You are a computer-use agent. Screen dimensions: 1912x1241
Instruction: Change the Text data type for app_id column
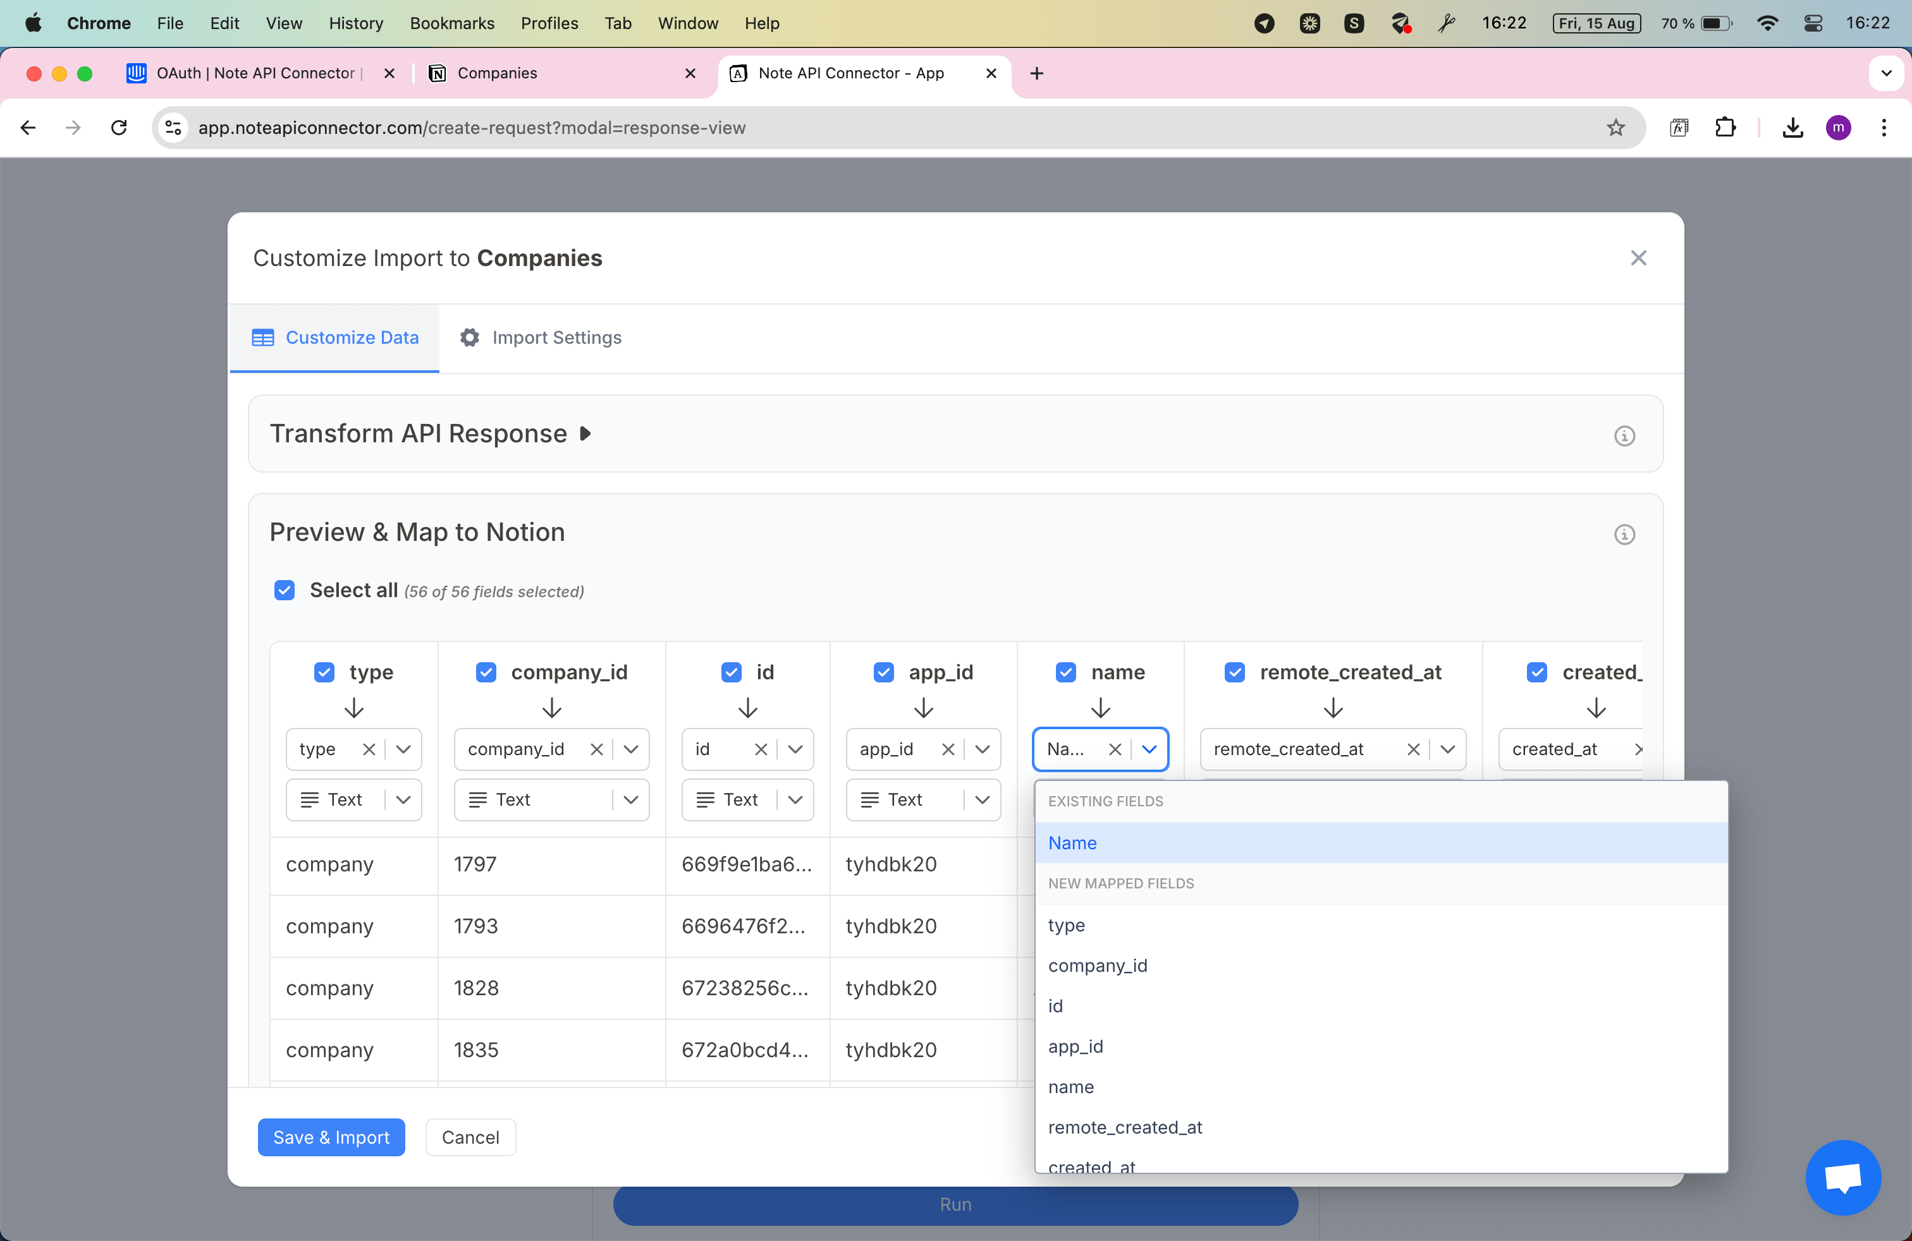point(923,799)
